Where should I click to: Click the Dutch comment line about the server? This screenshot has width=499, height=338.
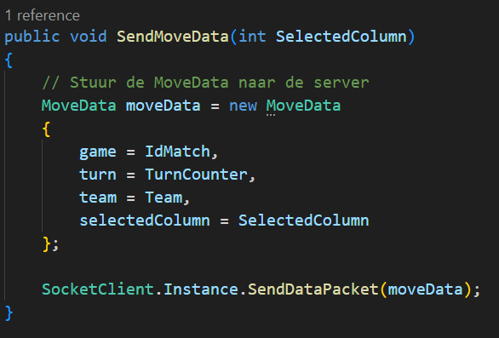tap(205, 83)
